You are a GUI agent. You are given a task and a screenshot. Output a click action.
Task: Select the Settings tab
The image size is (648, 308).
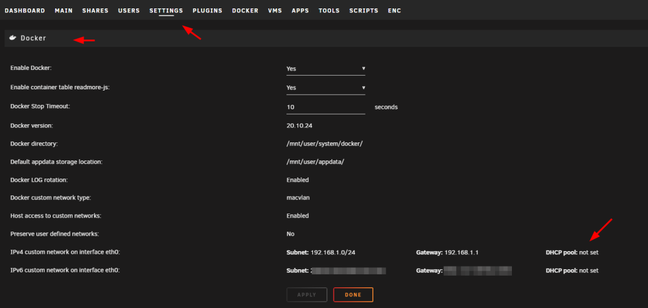pyautogui.click(x=166, y=11)
